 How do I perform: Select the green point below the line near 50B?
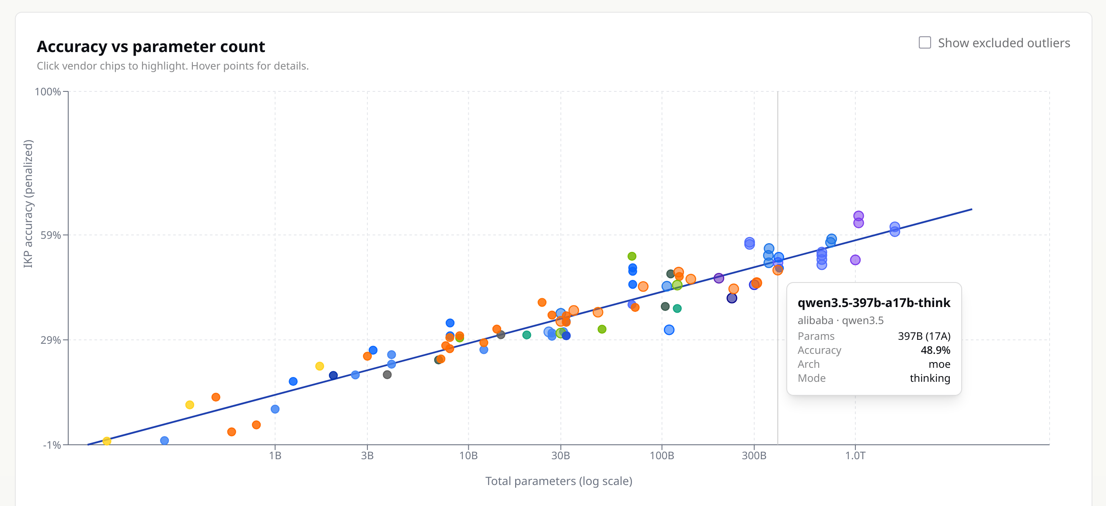coord(602,329)
